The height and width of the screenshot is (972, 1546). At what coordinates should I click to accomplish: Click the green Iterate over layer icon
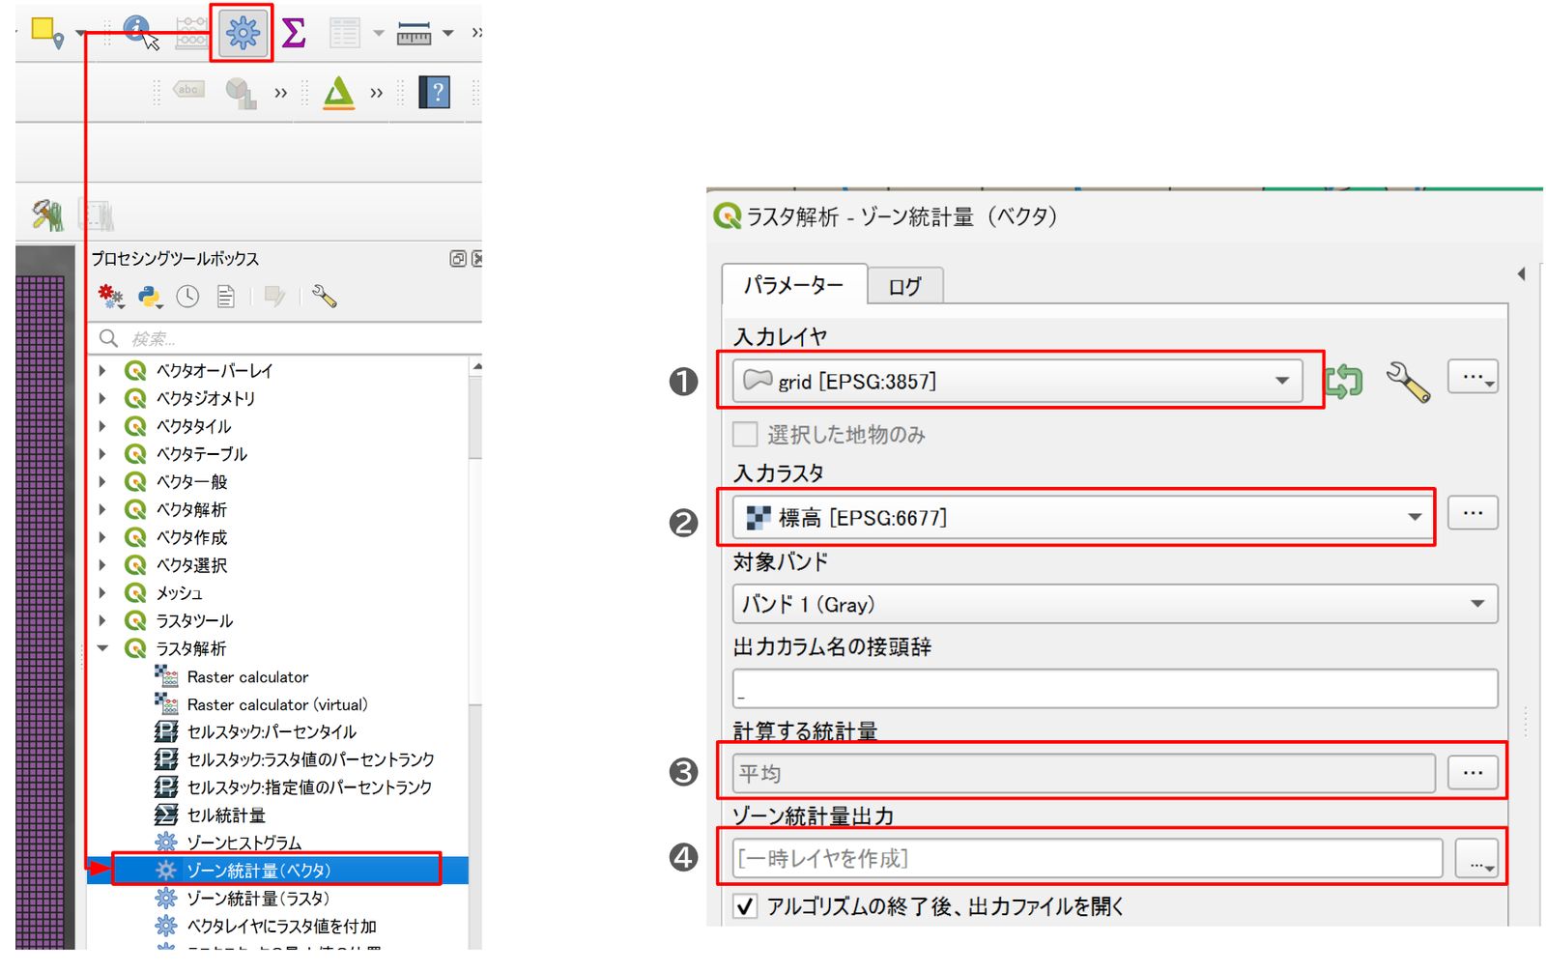tap(1344, 382)
